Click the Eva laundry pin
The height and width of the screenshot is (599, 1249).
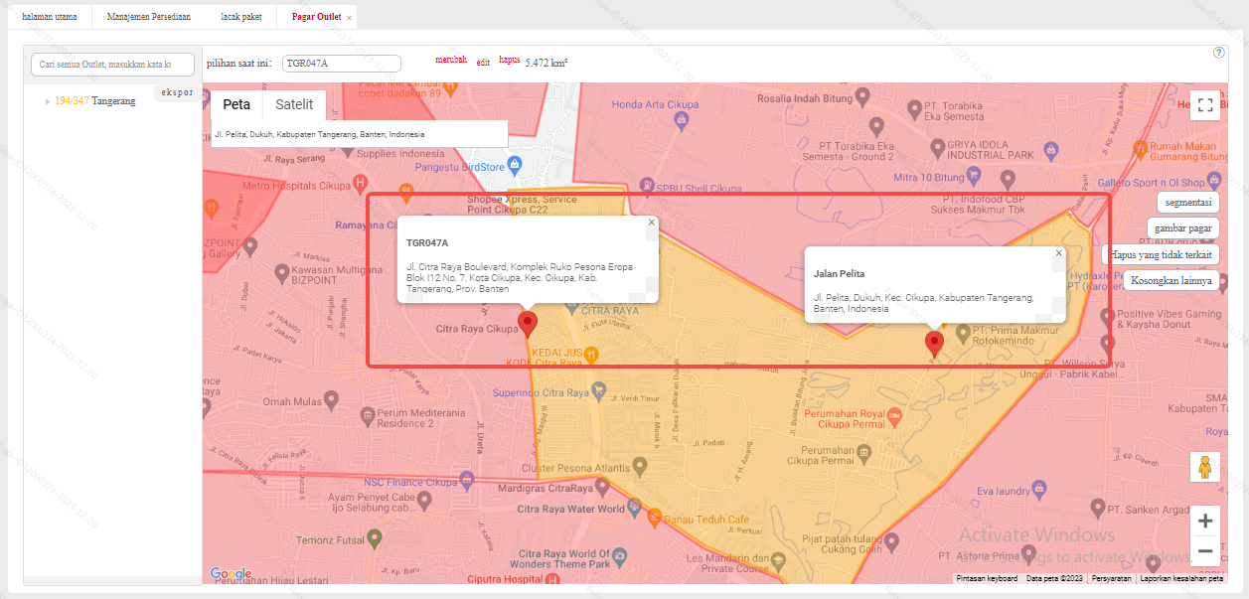pos(1038,489)
